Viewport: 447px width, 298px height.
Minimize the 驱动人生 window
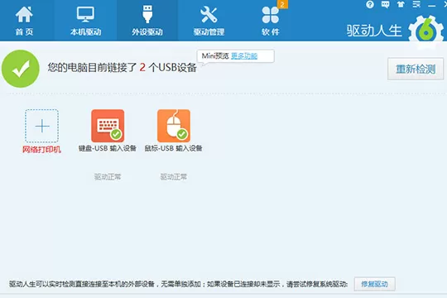431,6
